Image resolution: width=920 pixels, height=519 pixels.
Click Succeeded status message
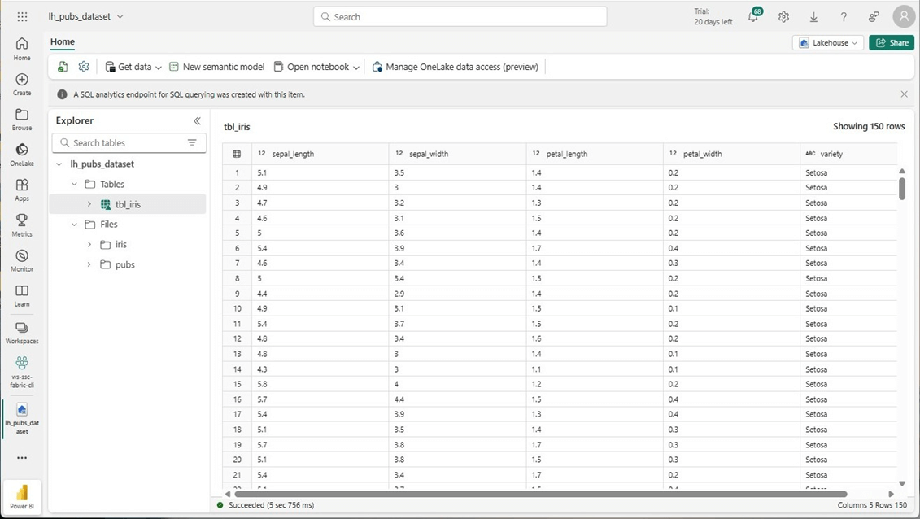pos(271,505)
